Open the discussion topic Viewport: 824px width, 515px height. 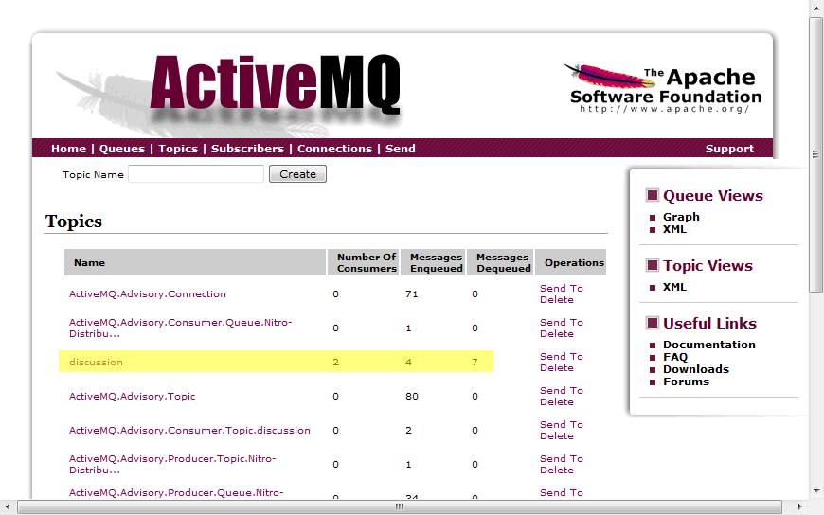(x=97, y=362)
